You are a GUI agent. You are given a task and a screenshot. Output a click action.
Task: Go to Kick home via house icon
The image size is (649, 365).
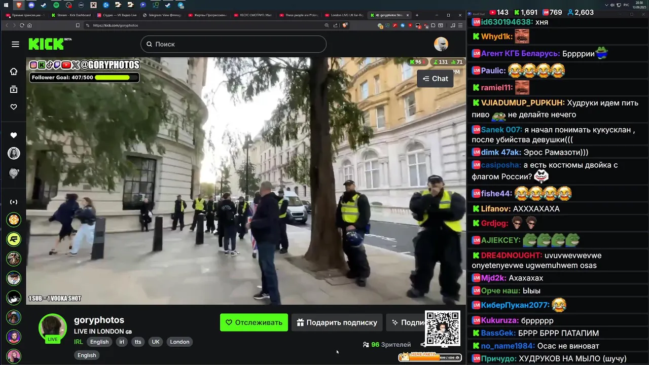pos(14,71)
